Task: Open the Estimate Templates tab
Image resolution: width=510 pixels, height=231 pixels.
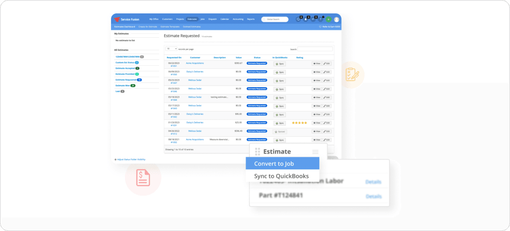Action: (170, 27)
